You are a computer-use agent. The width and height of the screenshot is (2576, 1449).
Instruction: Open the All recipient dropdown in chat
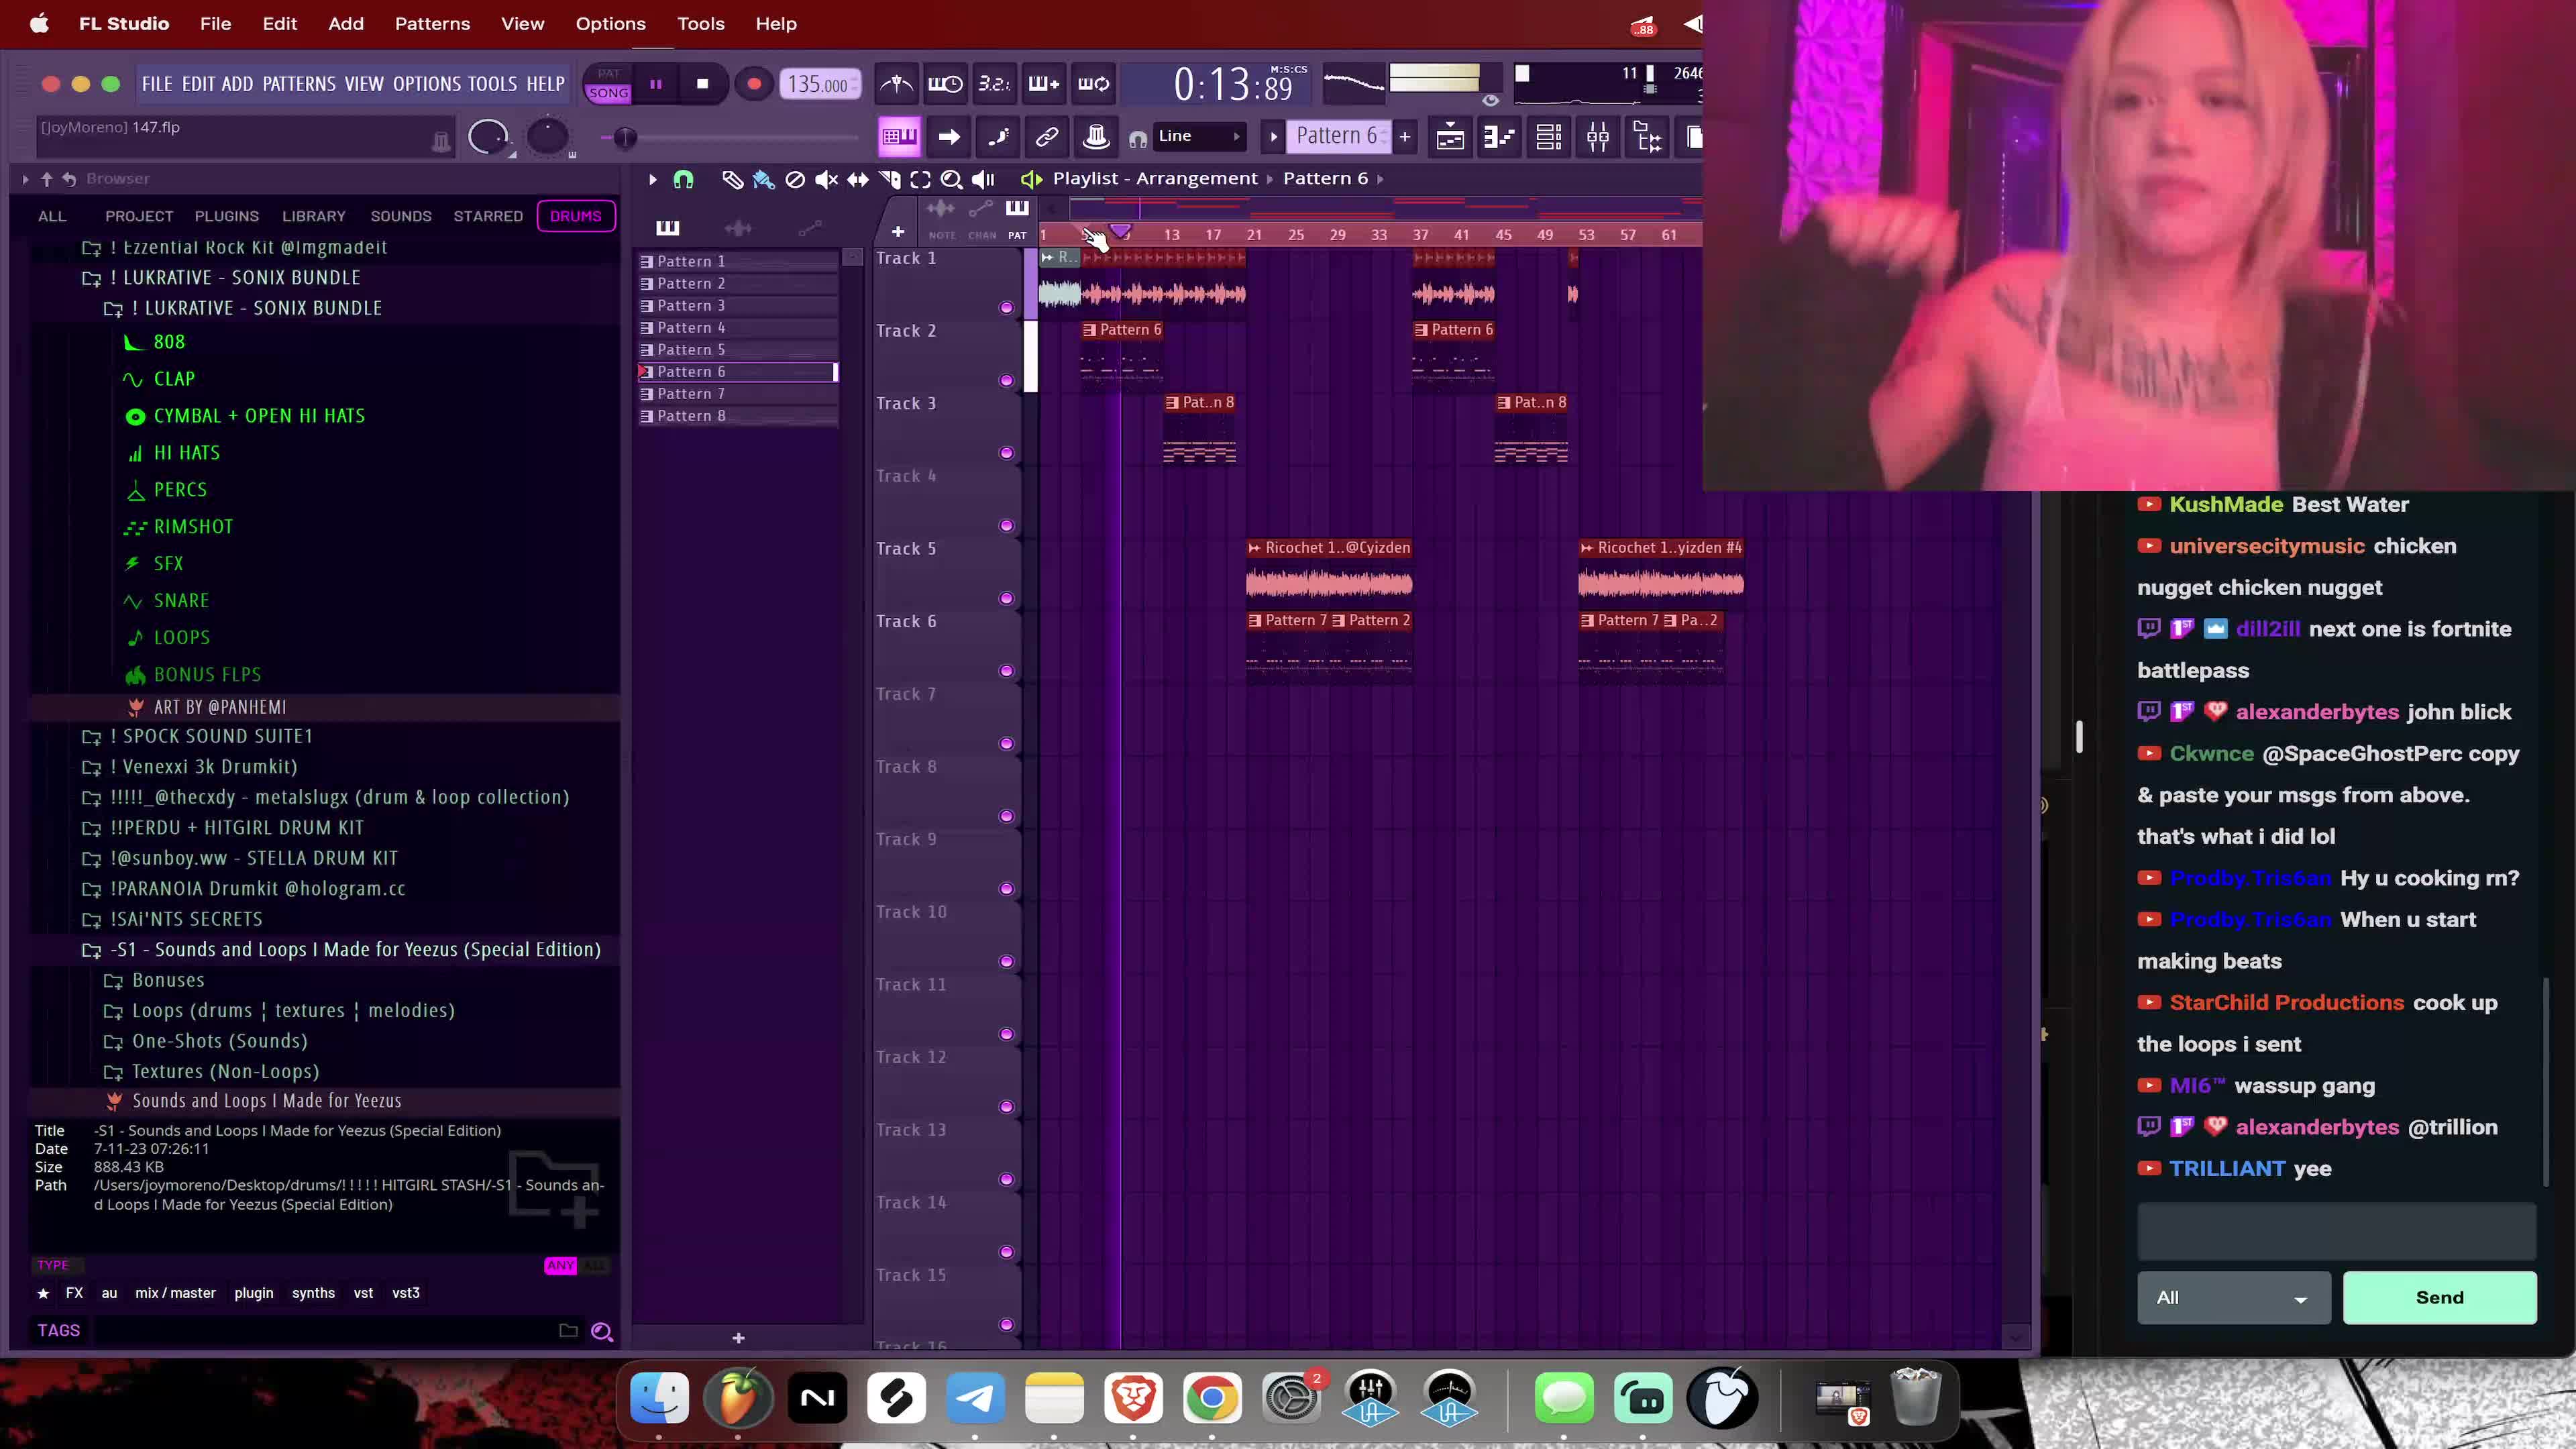(x=2233, y=1298)
